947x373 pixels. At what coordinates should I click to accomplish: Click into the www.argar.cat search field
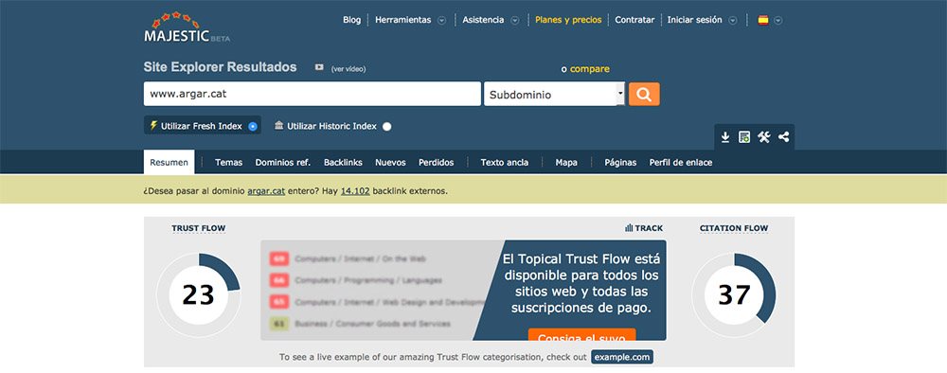click(313, 94)
